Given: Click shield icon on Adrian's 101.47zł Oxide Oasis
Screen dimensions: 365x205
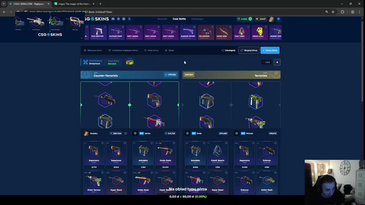Looking at the screenshot, I should (174, 143).
